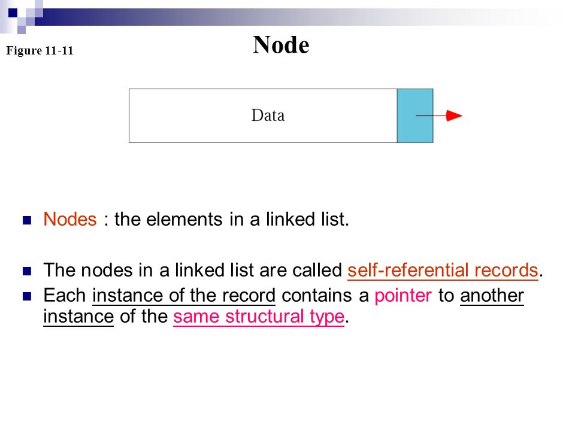Screen dimensions: 575x431
Task: Select the blue pointer field of the node
Action: pos(415,116)
